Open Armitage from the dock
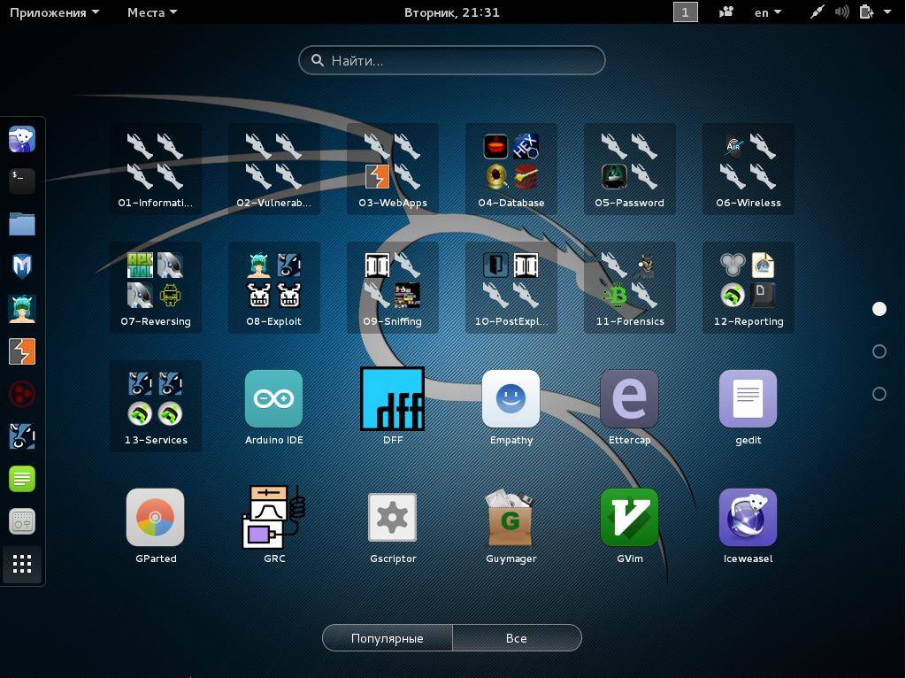Viewport: 906px width, 678px height. click(22, 309)
